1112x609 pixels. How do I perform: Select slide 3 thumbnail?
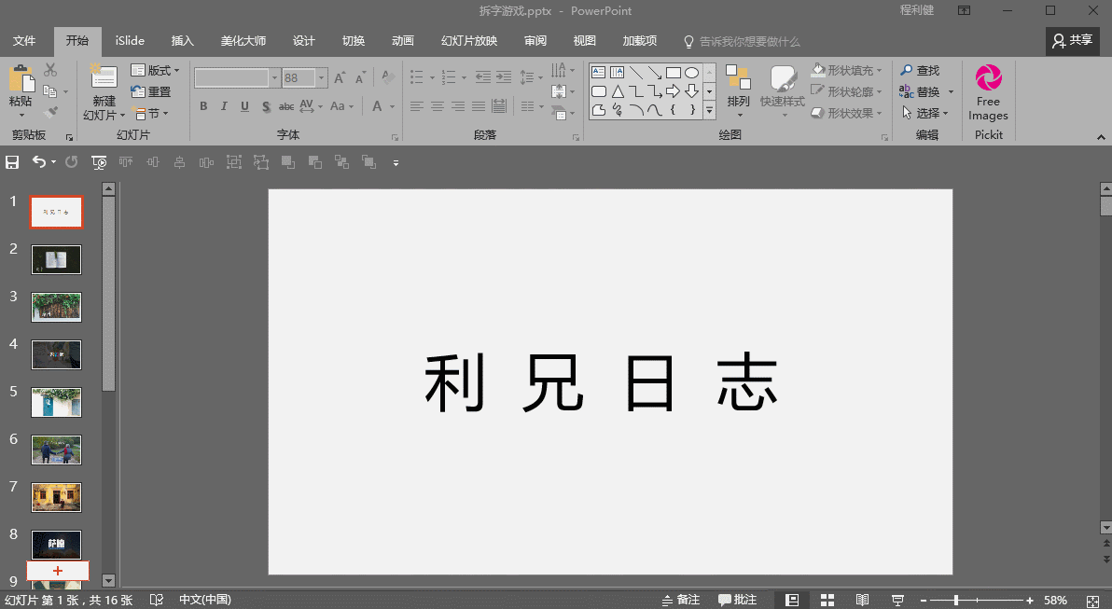[56, 307]
